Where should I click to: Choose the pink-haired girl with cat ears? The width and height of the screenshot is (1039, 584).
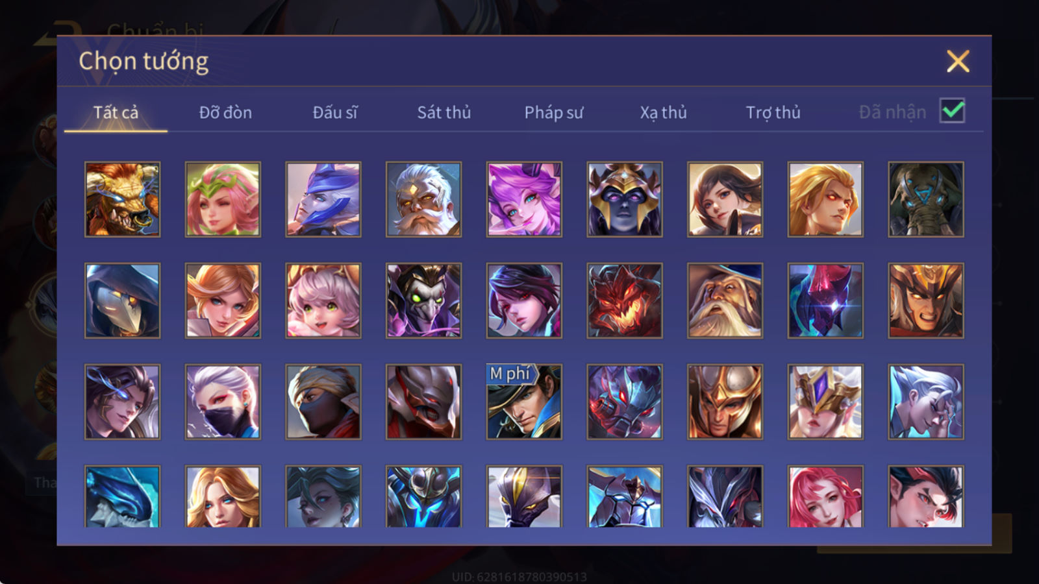pos(323,300)
